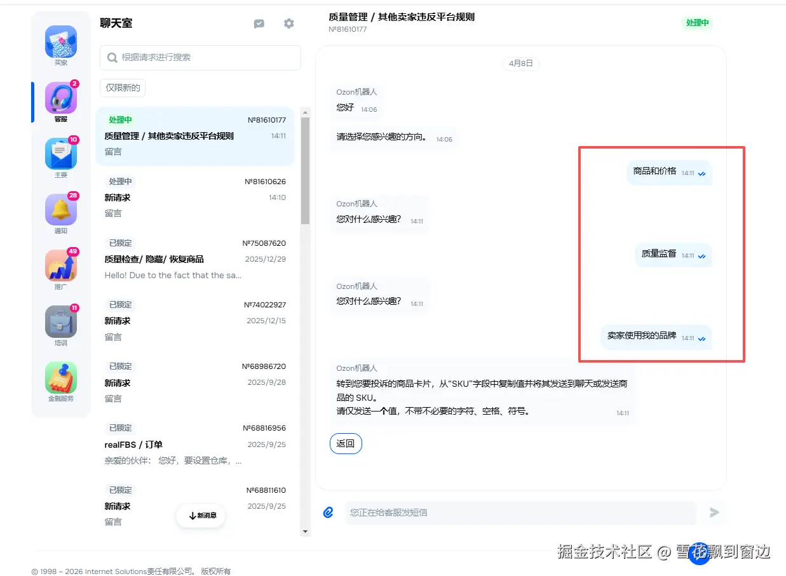The height and width of the screenshot is (576, 786).
Task: Click the 亲爱的伙伴 preview text
Action: coord(173,461)
